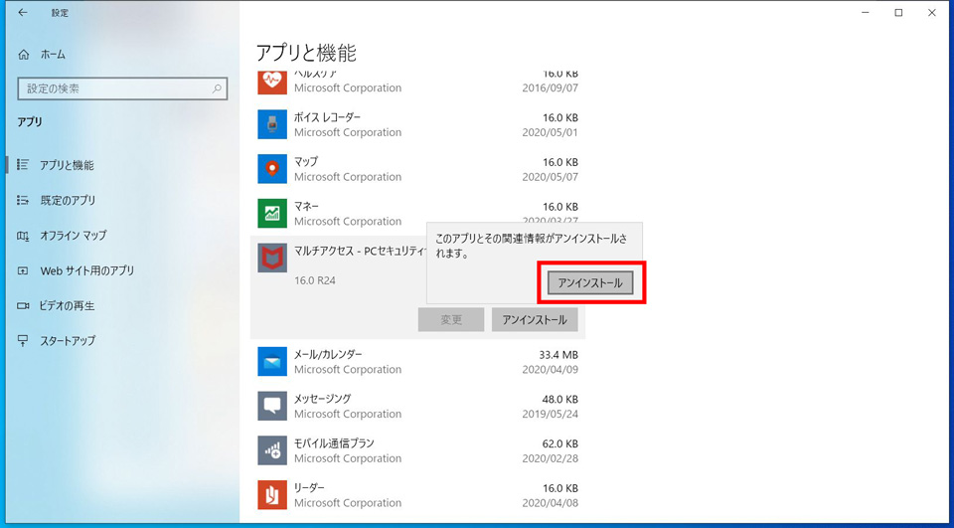Select the リーダー app icon
The height and width of the screenshot is (528, 954).
coord(272,494)
